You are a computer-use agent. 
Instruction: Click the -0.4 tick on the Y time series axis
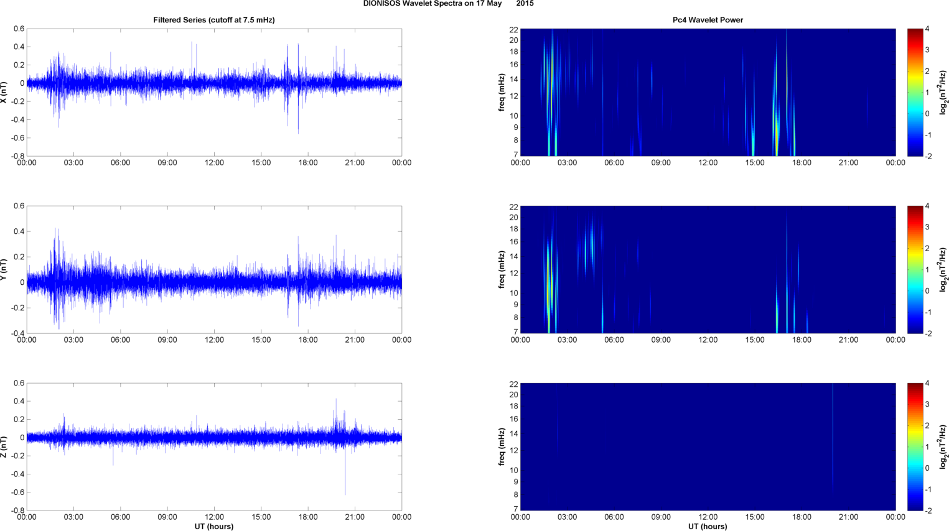click(x=17, y=333)
